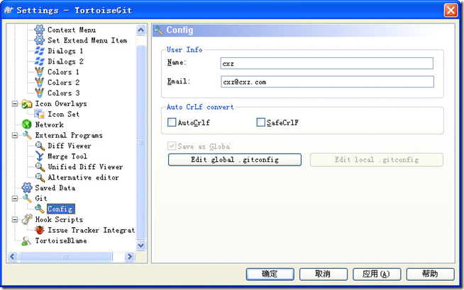
Task: Click the Issue Tracker bug icon
Action: [x=40, y=231]
